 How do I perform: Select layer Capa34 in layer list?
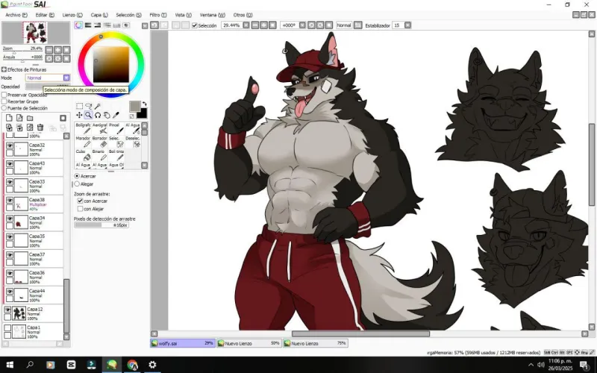(34, 222)
